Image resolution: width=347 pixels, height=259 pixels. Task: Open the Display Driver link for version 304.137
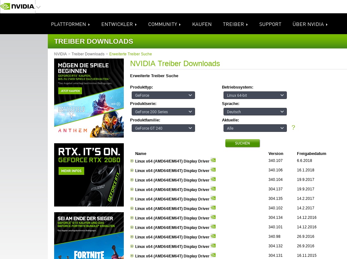(172, 190)
